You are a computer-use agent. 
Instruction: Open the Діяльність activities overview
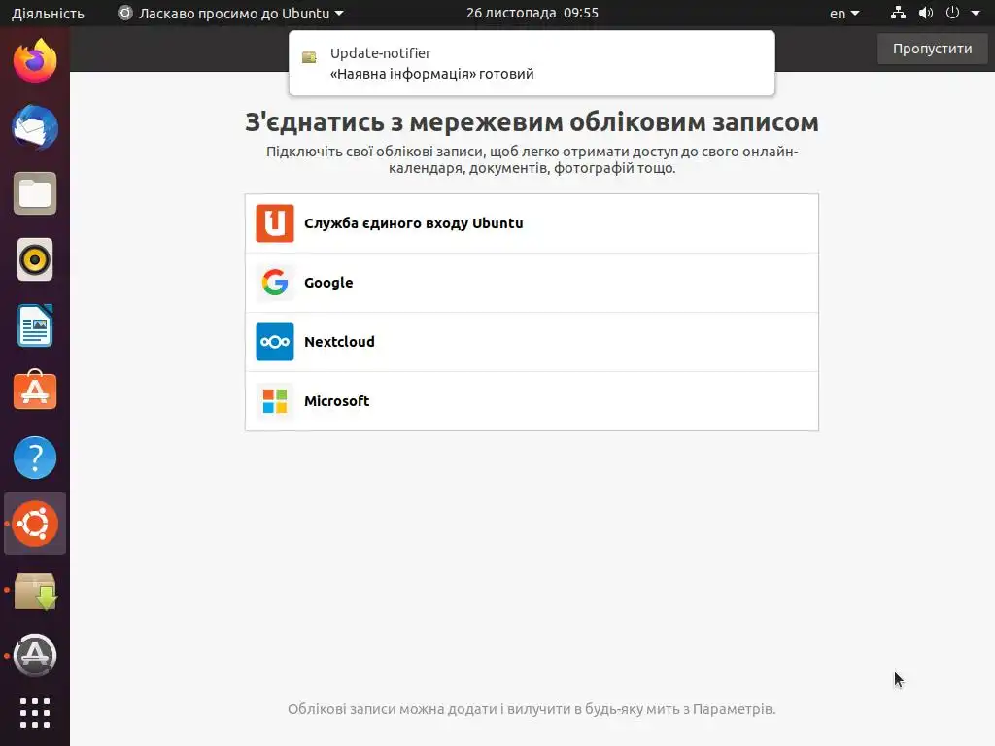point(48,14)
